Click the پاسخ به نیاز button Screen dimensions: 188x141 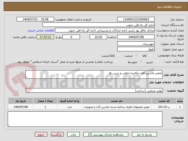tap(144, 135)
